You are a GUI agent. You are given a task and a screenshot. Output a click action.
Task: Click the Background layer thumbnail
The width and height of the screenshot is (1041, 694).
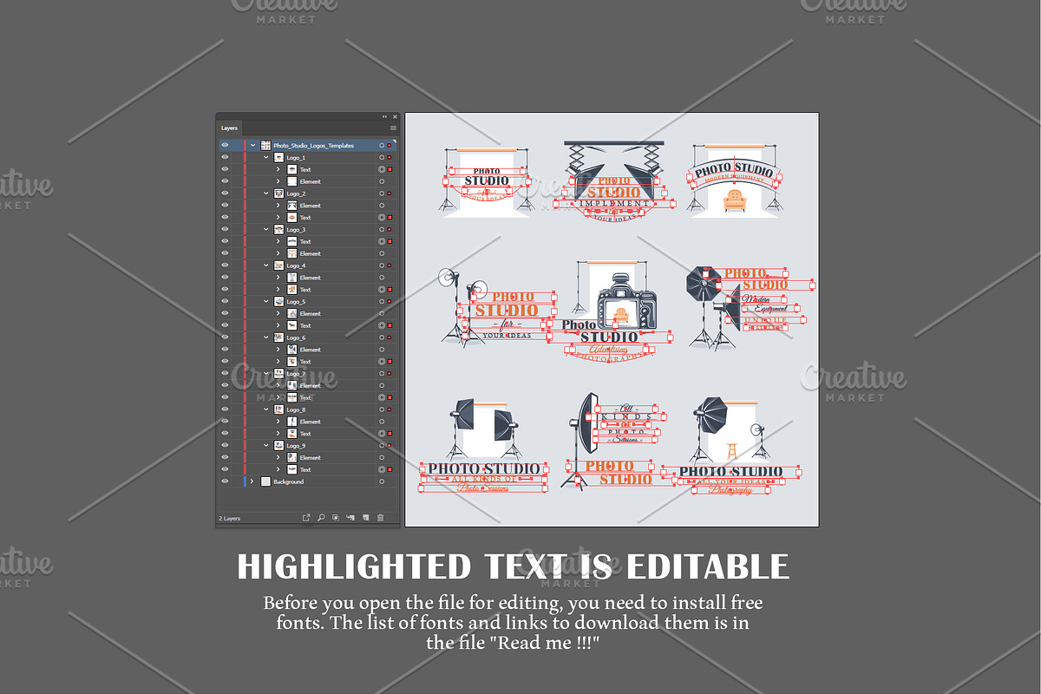265,481
